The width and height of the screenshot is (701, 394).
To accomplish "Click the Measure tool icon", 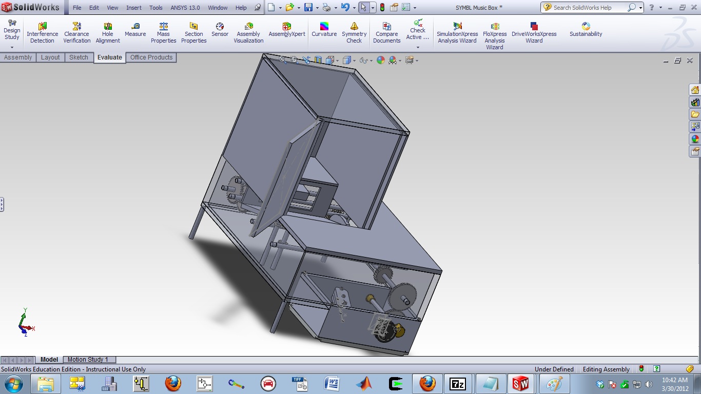I will [x=135, y=27].
